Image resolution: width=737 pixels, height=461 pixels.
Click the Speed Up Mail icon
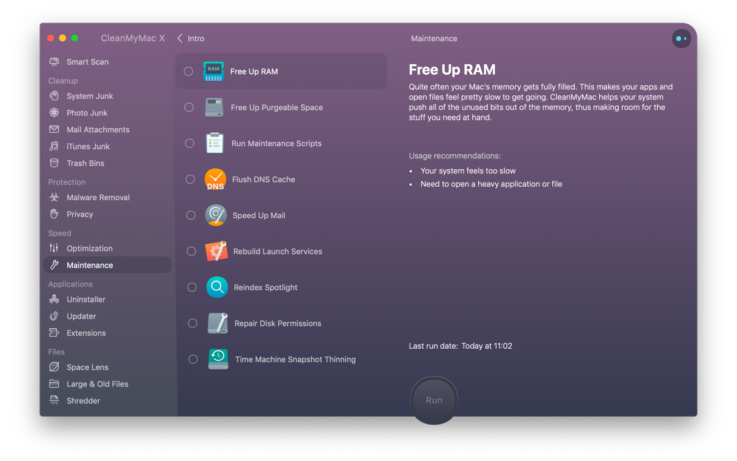(x=216, y=215)
